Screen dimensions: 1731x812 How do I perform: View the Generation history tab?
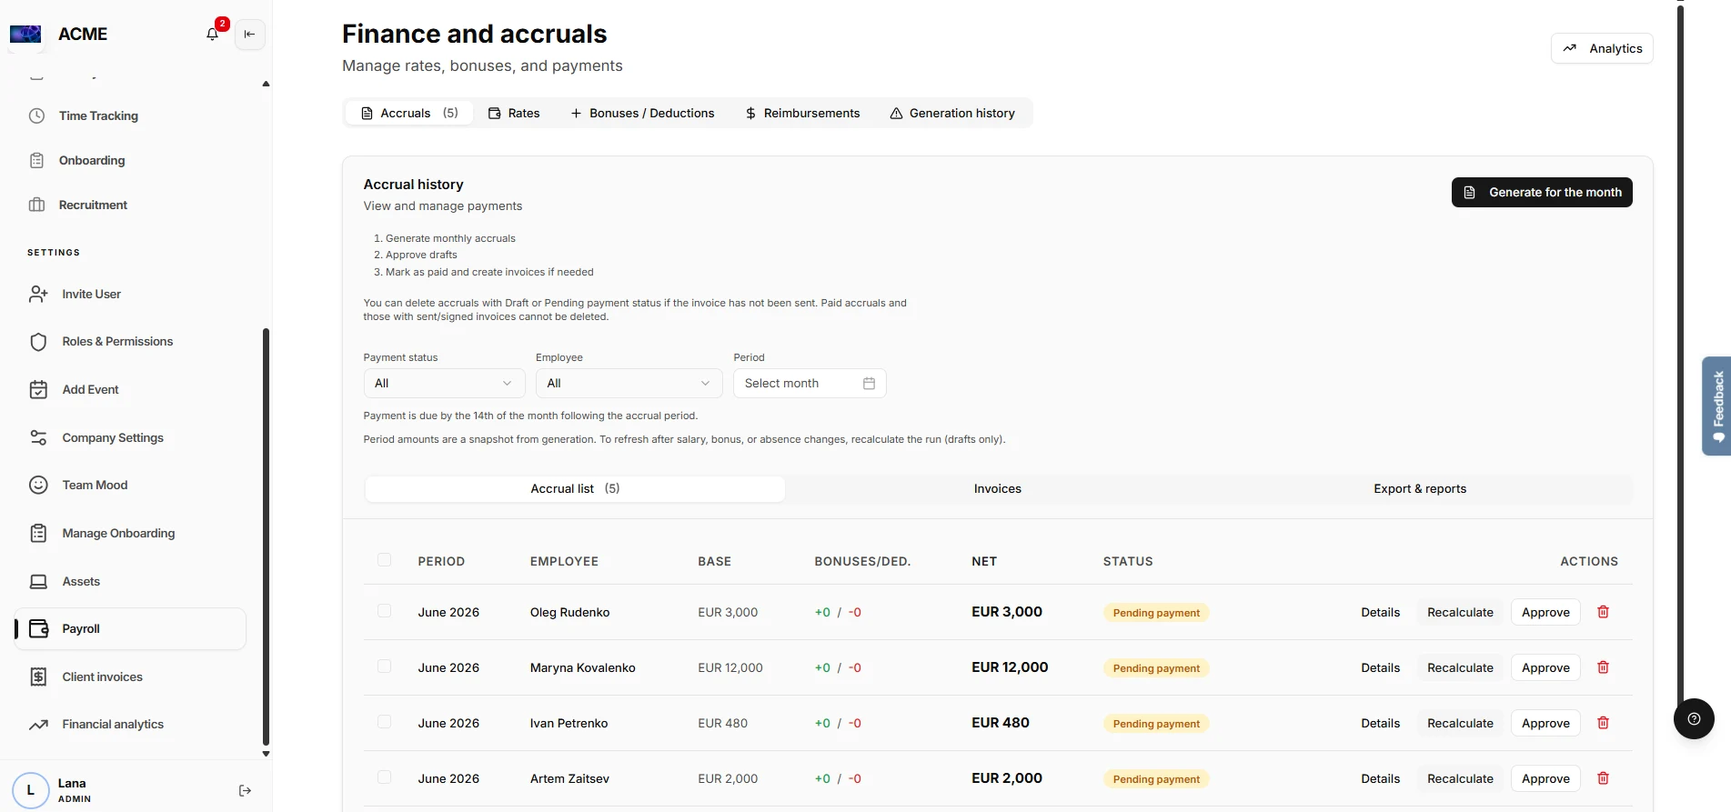point(952,113)
